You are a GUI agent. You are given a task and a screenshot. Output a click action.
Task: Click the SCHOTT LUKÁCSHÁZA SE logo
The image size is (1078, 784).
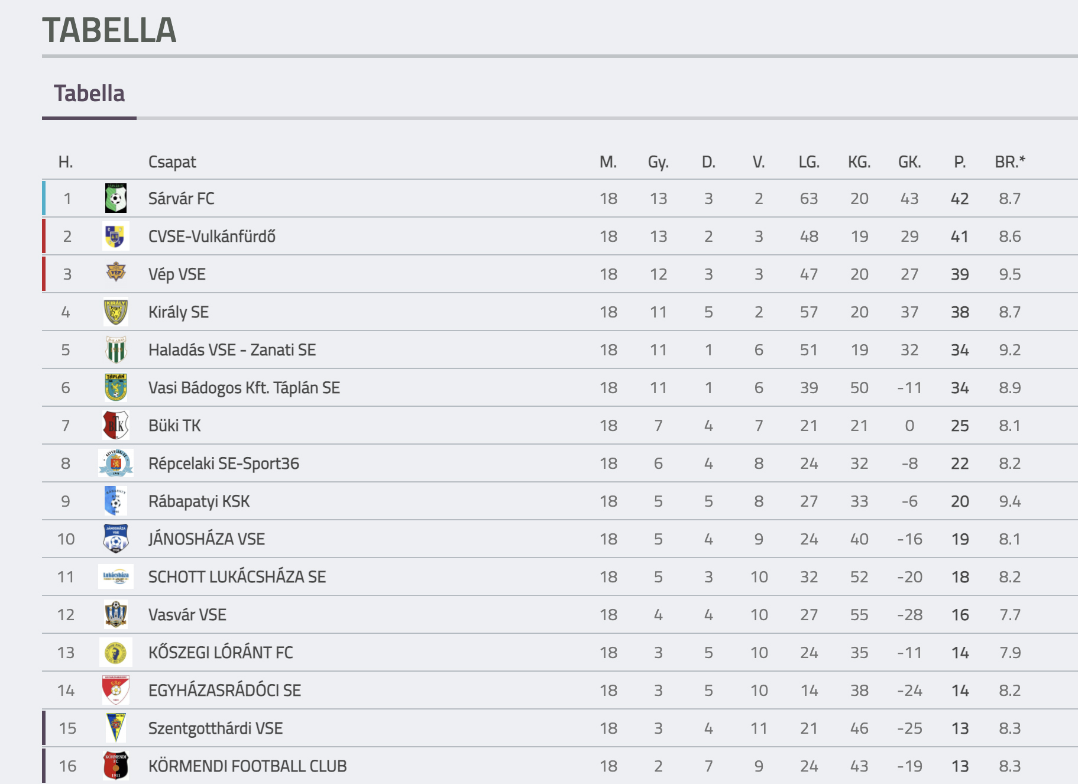(x=116, y=576)
